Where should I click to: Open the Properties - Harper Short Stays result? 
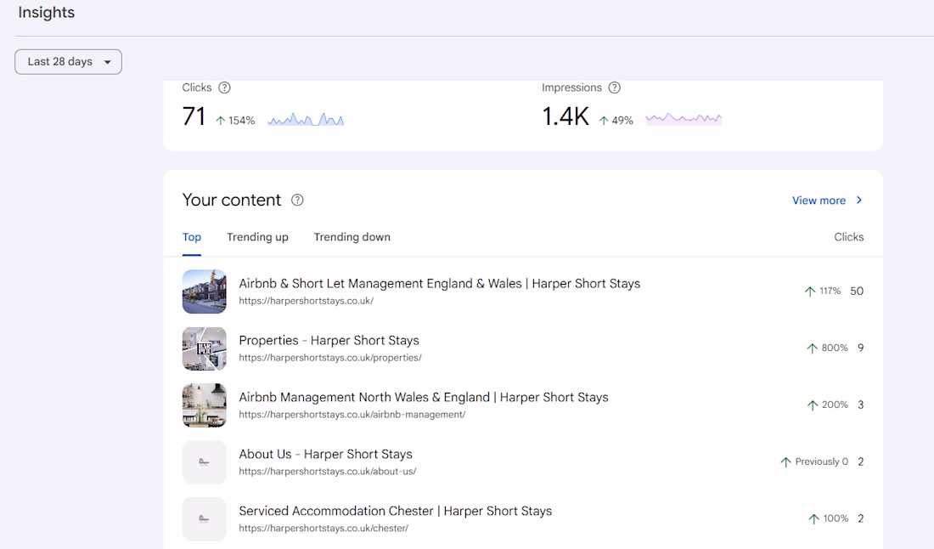[329, 341]
